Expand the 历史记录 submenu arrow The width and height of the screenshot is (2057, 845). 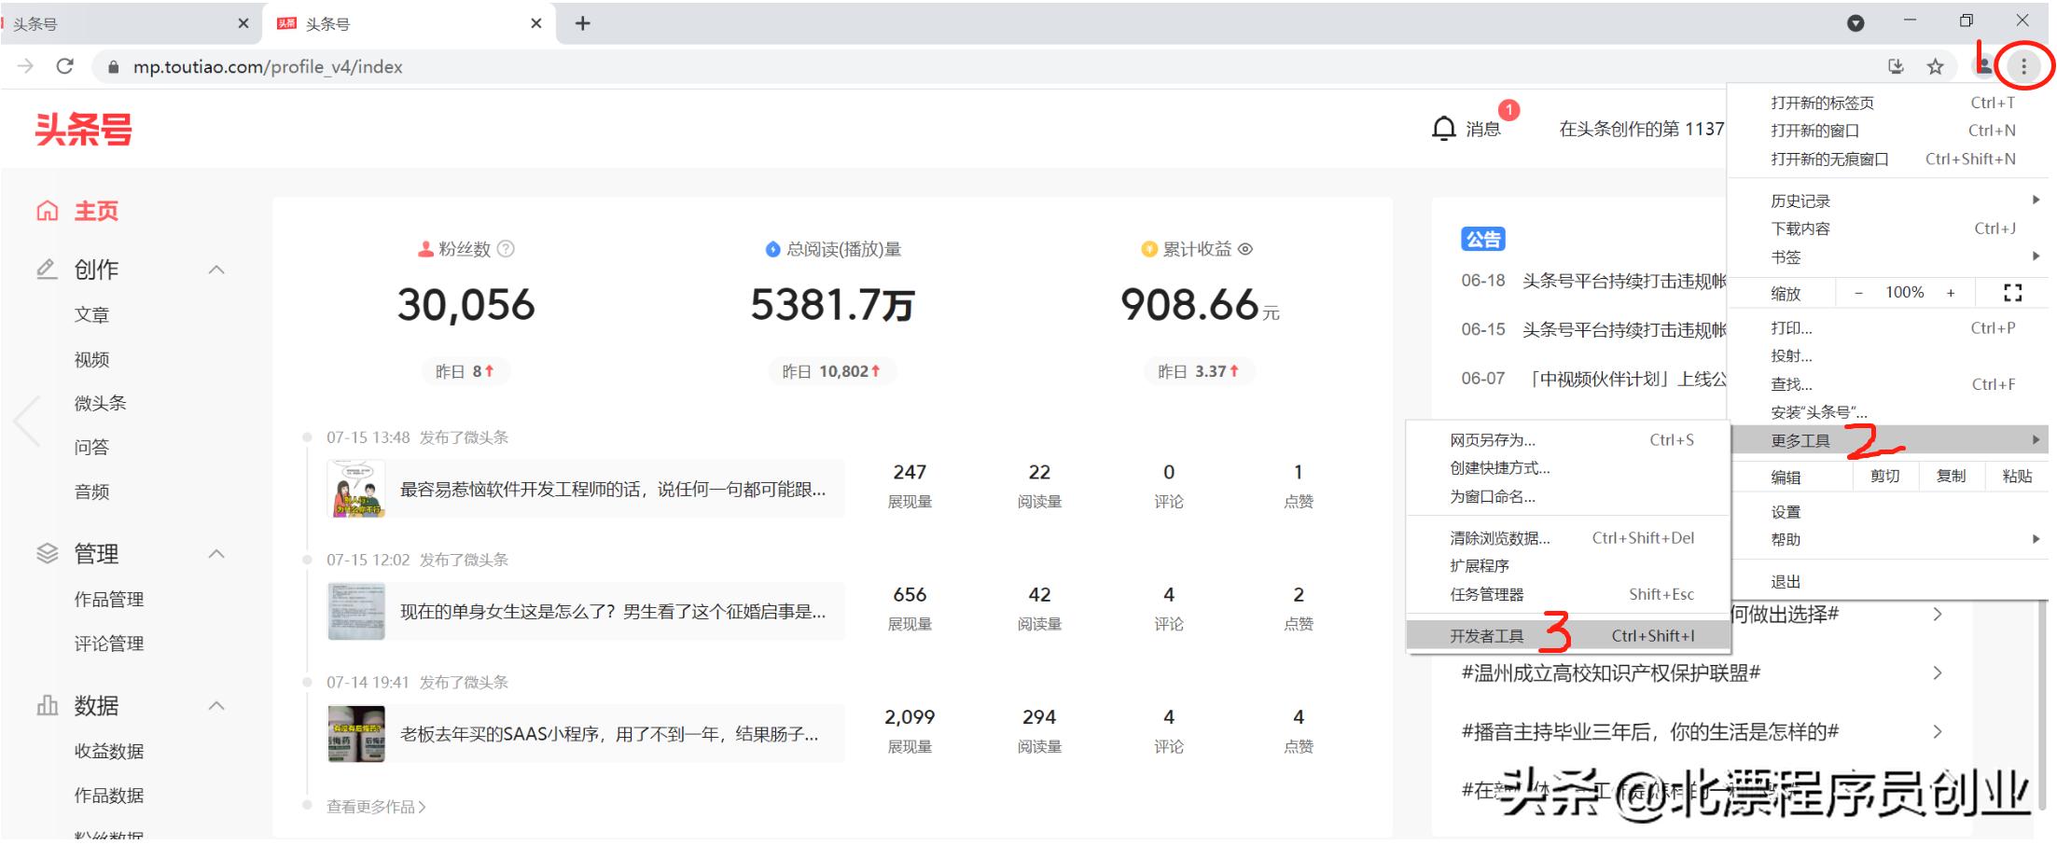[2035, 199]
